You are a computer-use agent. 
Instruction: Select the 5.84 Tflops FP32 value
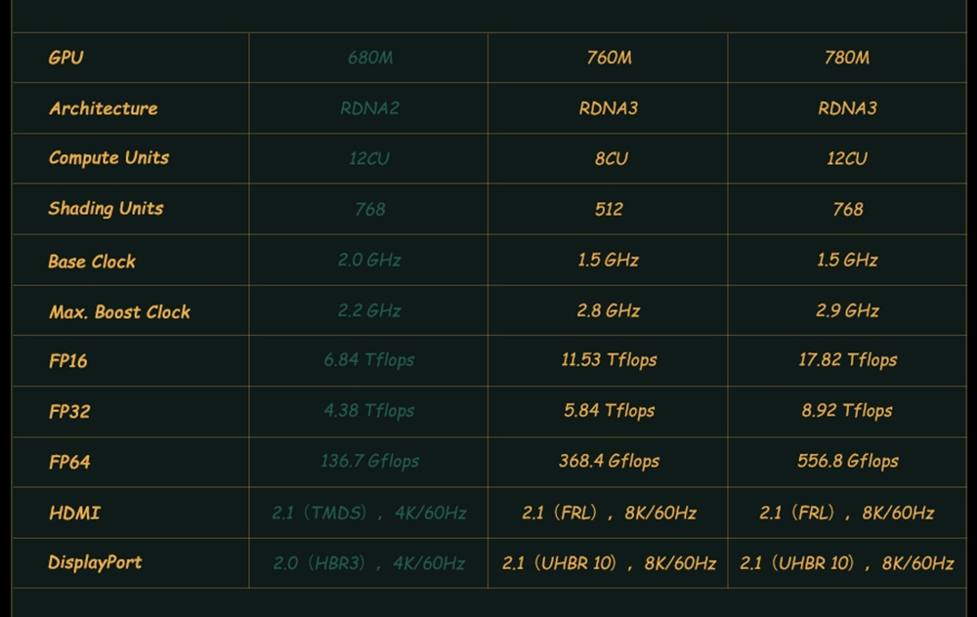pos(609,411)
